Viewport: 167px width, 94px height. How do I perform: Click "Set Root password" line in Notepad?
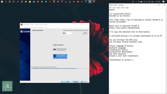click(117, 54)
